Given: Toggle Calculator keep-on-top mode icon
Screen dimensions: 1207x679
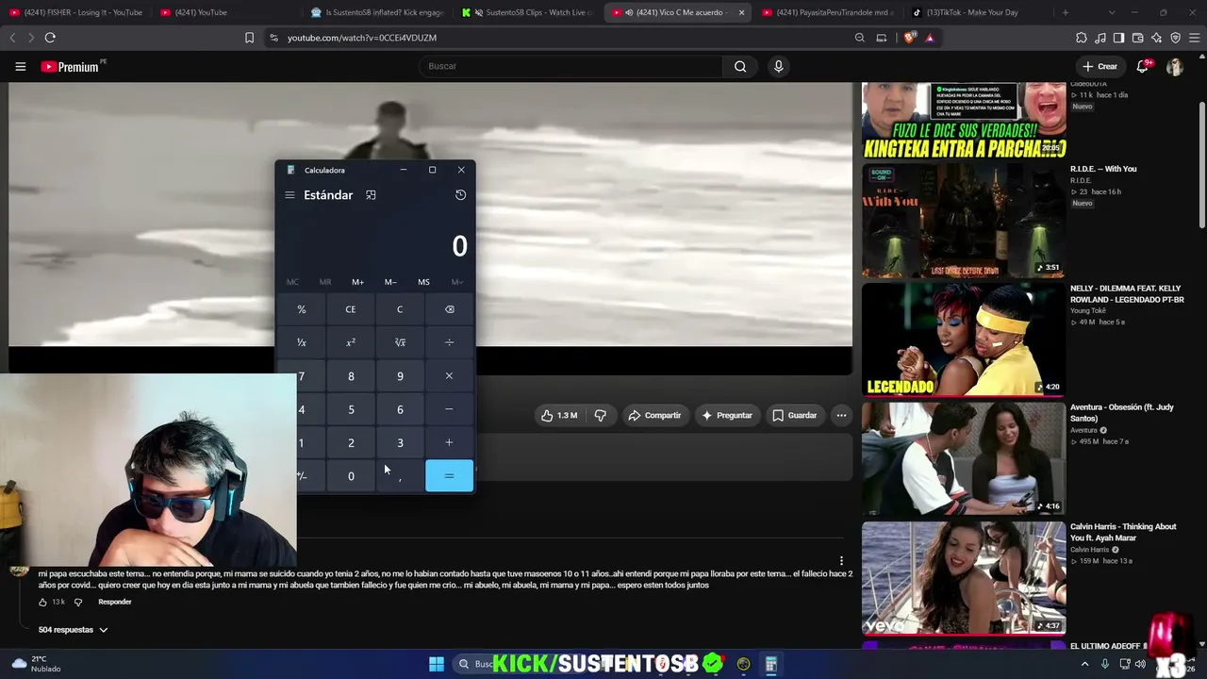Looking at the screenshot, I should pos(371,195).
